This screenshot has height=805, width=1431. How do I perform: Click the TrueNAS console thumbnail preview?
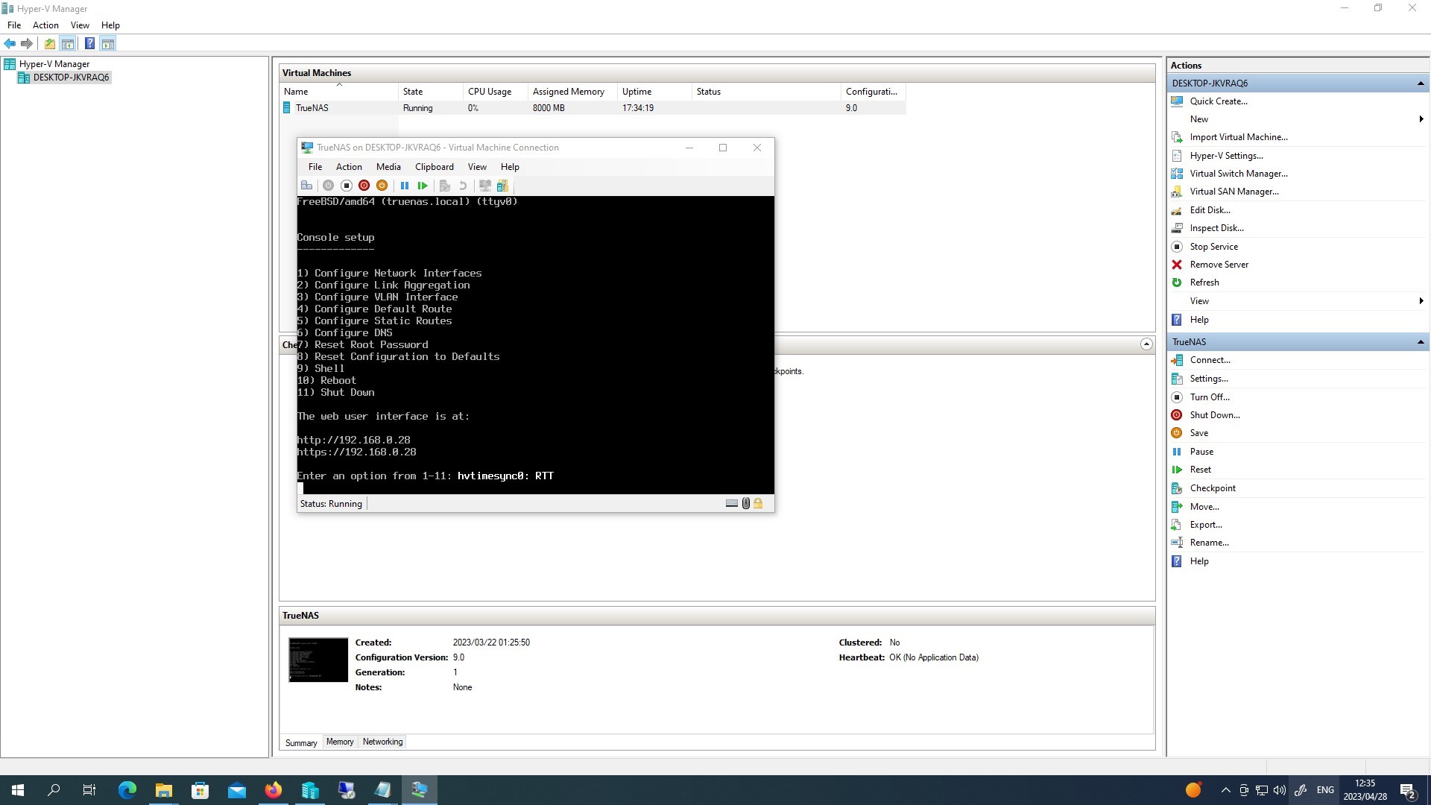point(318,660)
